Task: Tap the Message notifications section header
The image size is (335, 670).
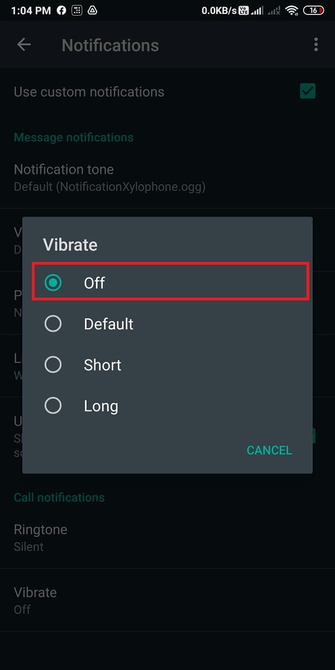Action: coord(73,137)
